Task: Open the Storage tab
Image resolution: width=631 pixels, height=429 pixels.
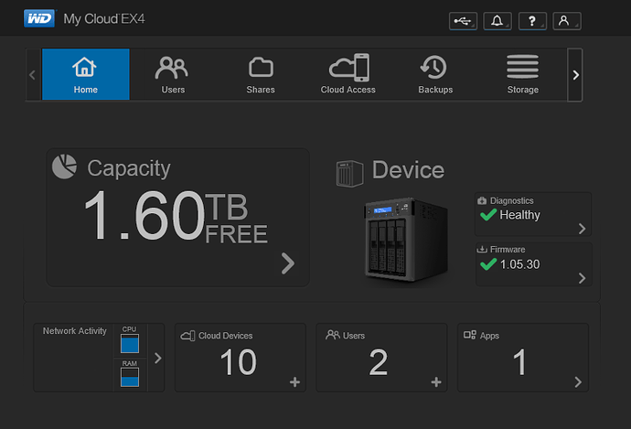Action: pyautogui.click(x=523, y=74)
